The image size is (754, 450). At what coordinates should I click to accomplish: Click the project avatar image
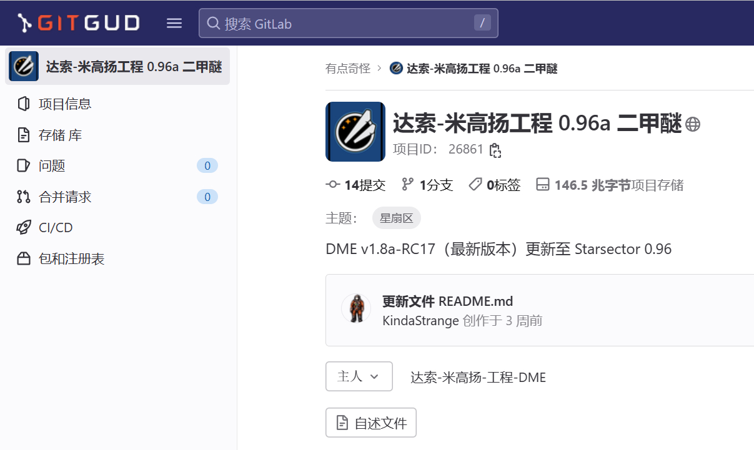click(355, 132)
